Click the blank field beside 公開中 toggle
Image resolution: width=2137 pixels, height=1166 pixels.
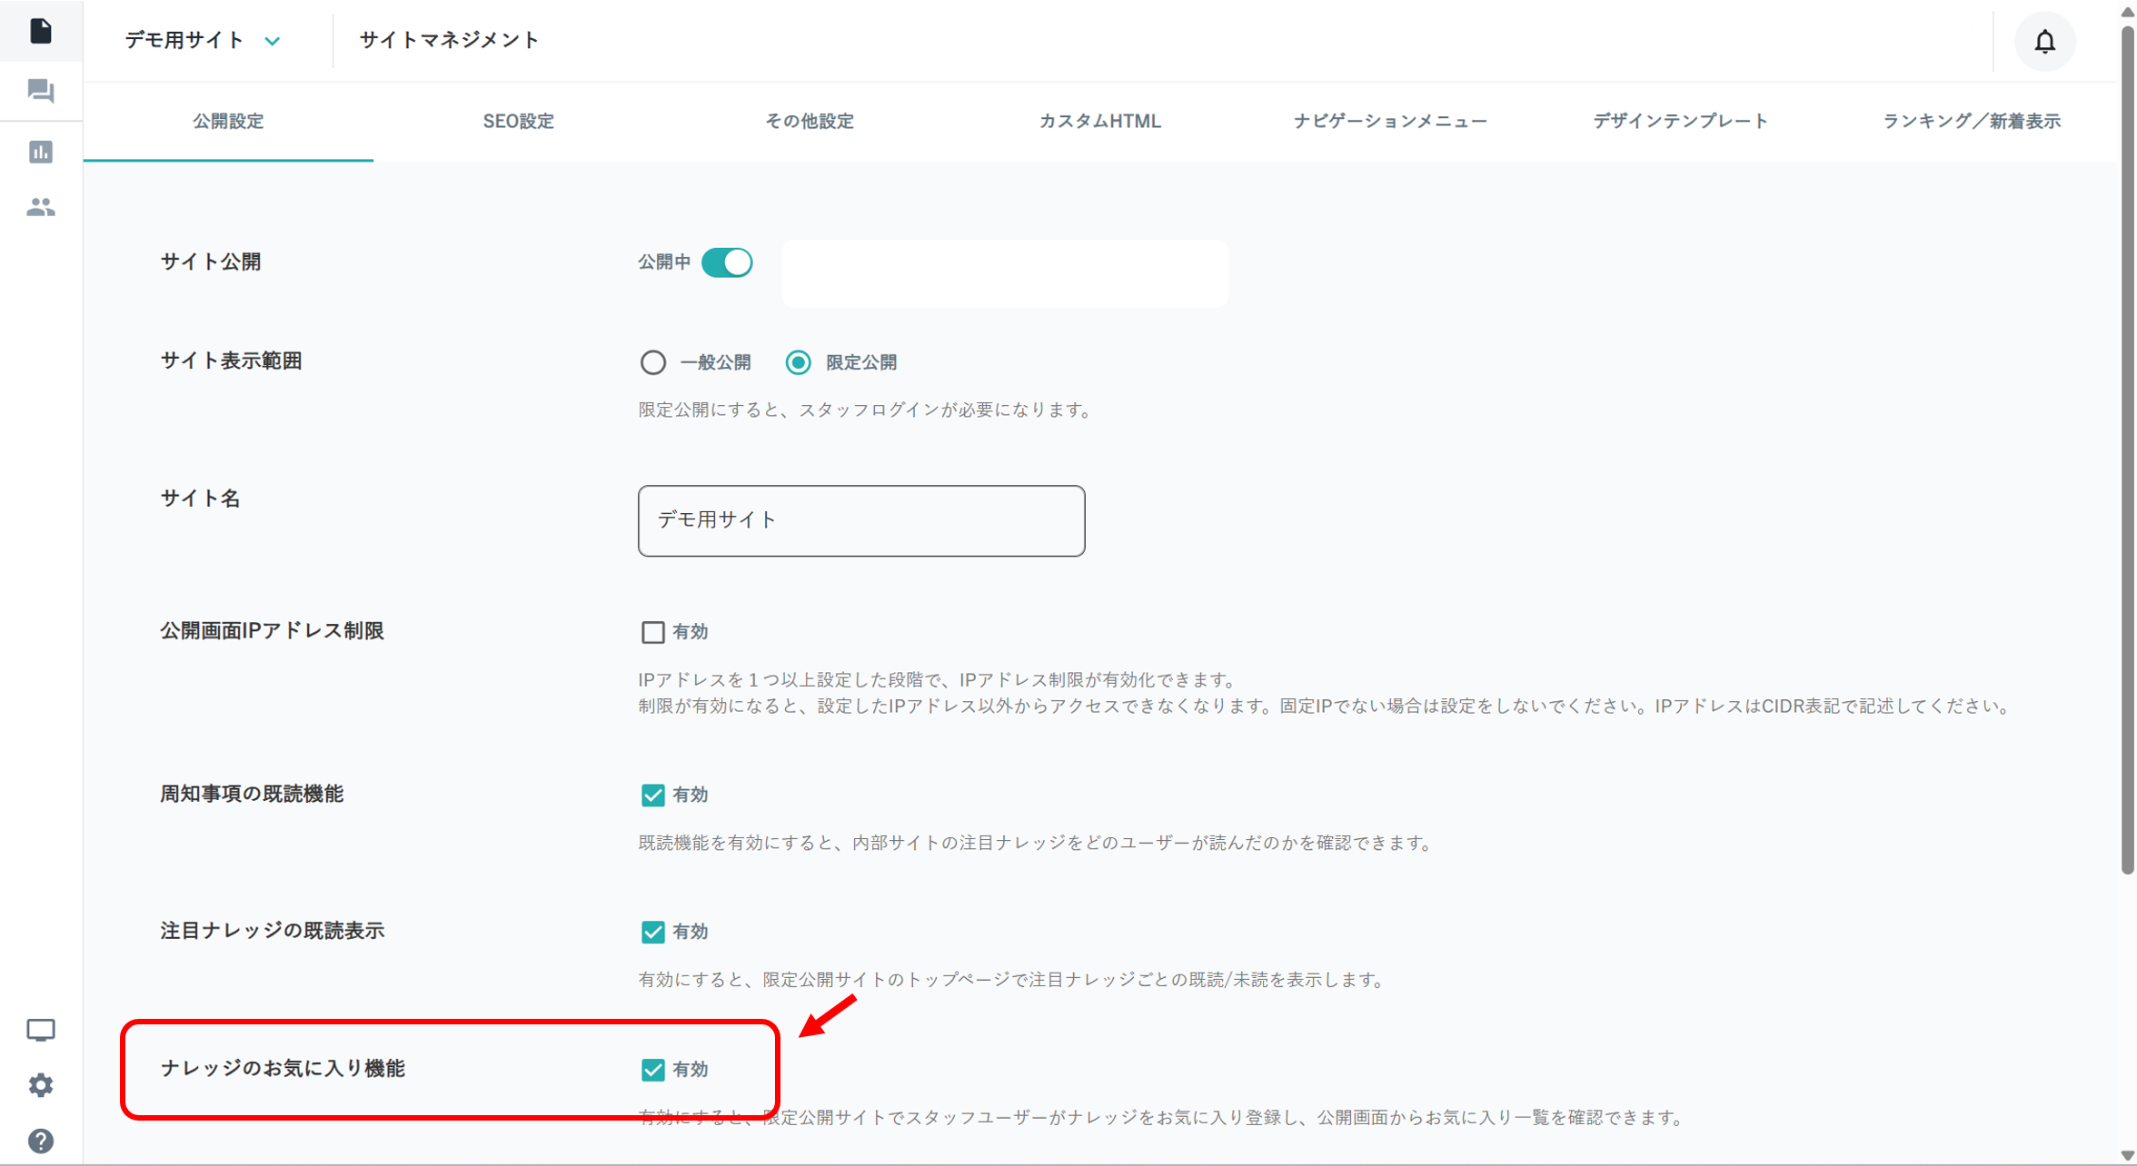click(x=1005, y=273)
